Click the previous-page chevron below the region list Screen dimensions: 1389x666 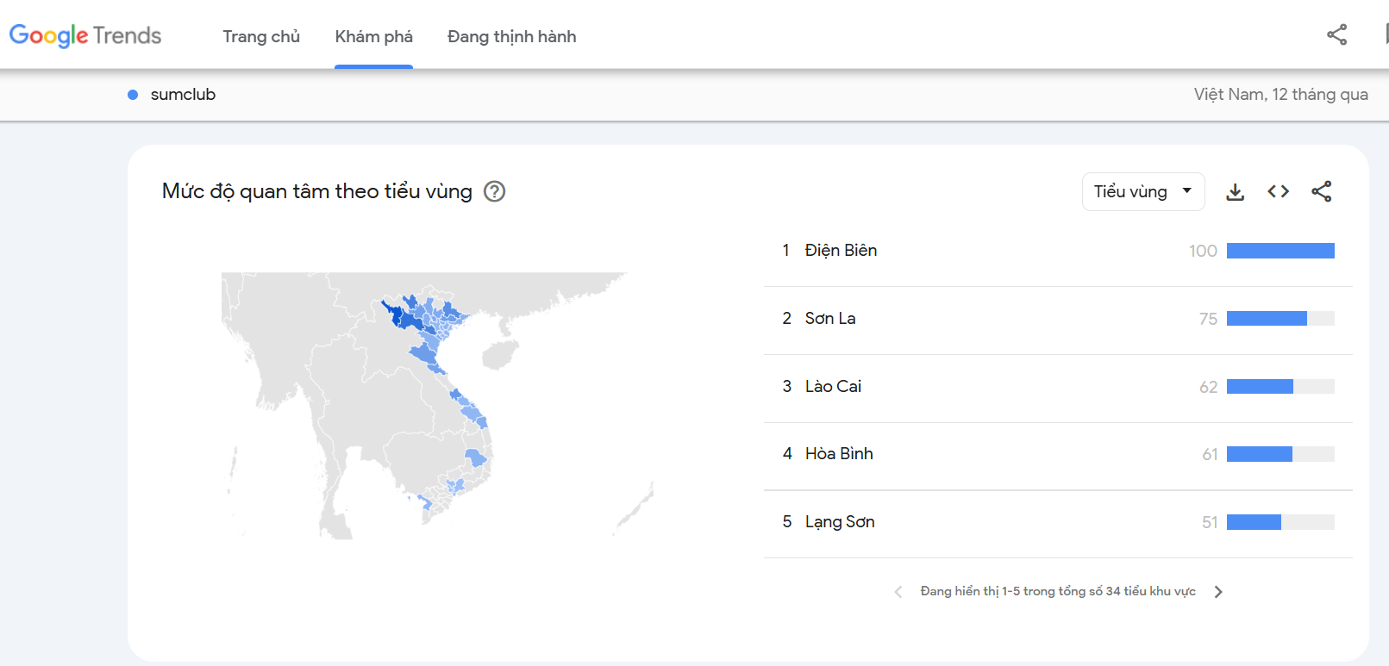(x=898, y=591)
